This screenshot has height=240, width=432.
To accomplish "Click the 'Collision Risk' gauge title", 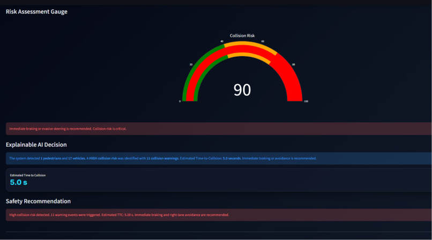I will point(242,35).
